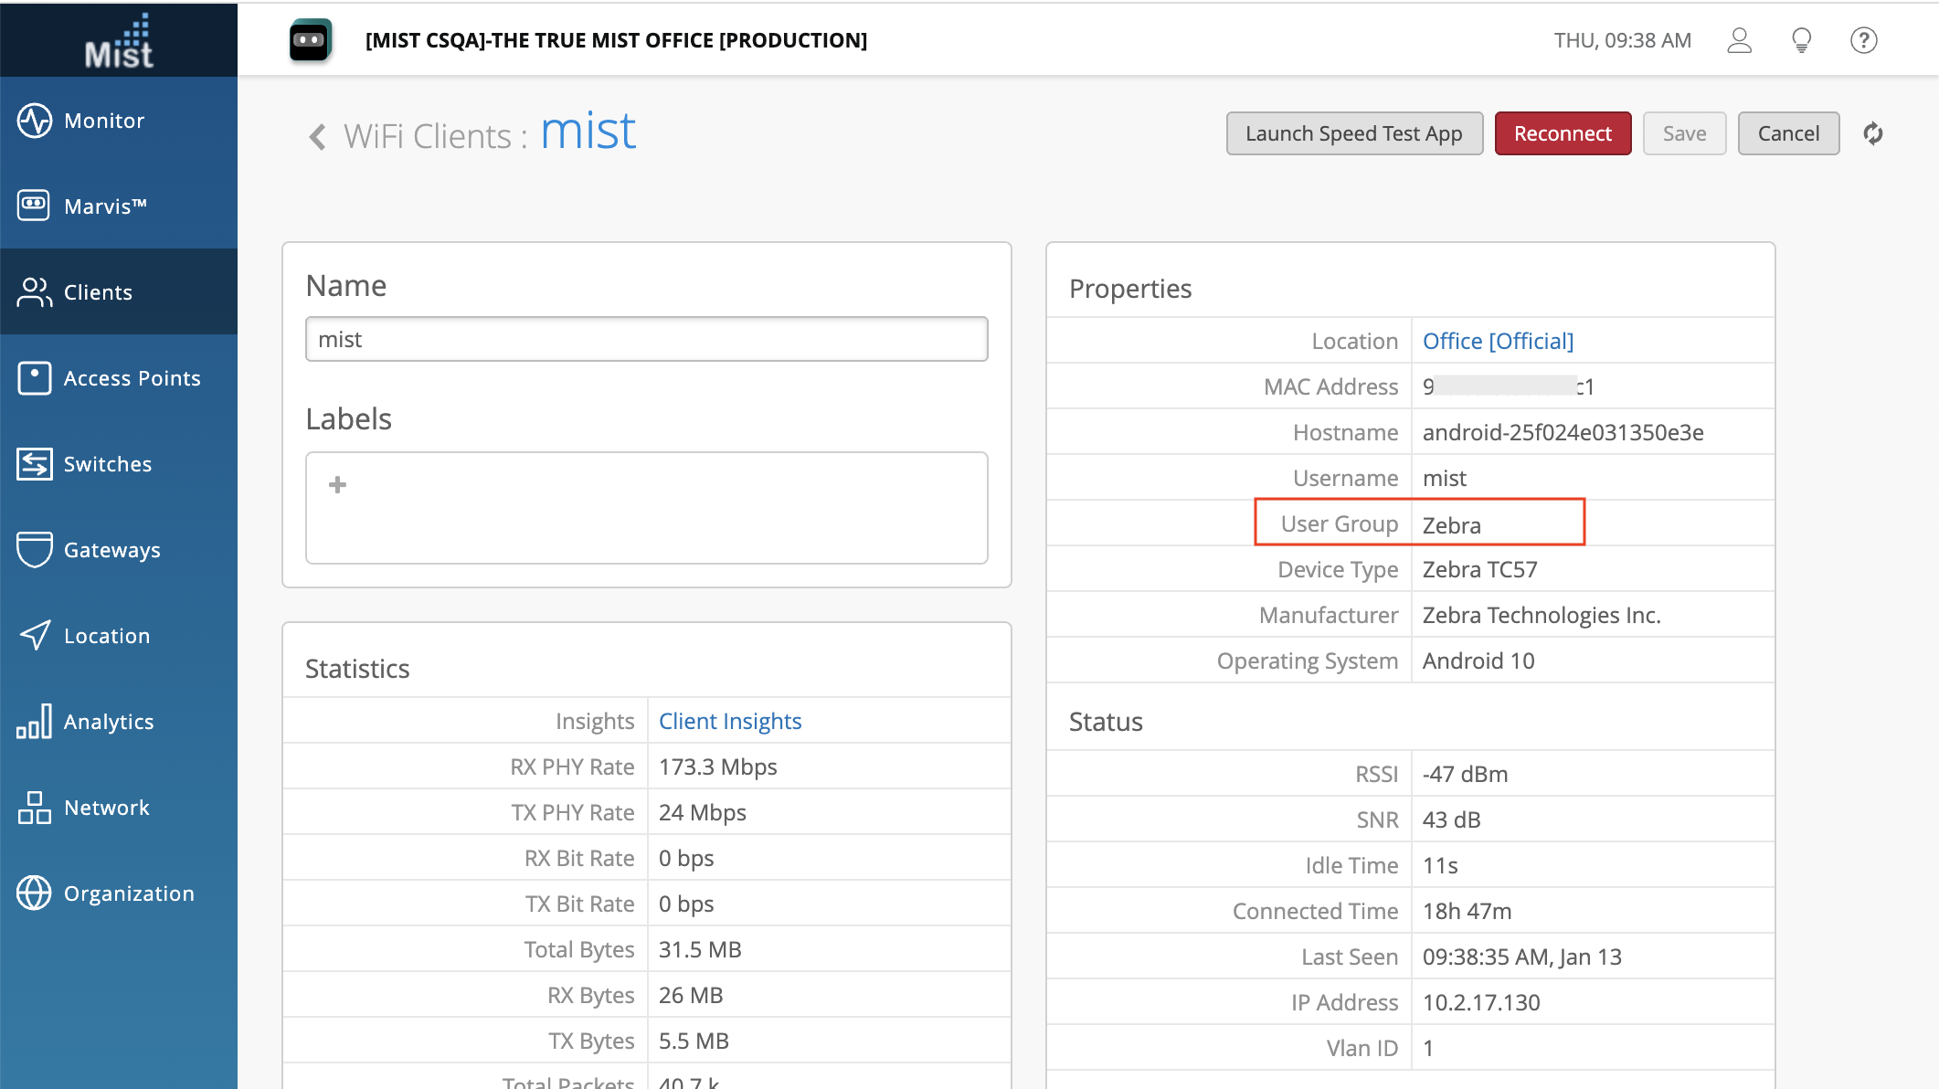Click the Network topology icon
The height and width of the screenshot is (1089, 1939).
(x=35, y=808)
